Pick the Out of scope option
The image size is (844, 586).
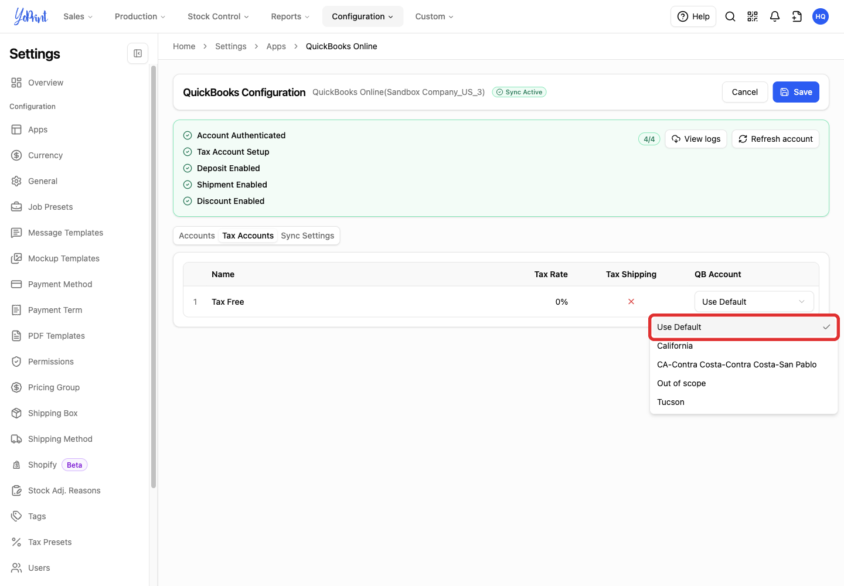pyautogui.click(x=744, y=383)
